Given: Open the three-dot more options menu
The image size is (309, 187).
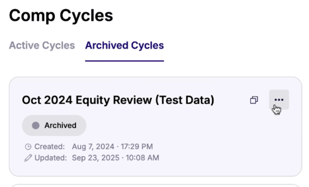Looking at the screenshot, I should click(x=279, y=100).
